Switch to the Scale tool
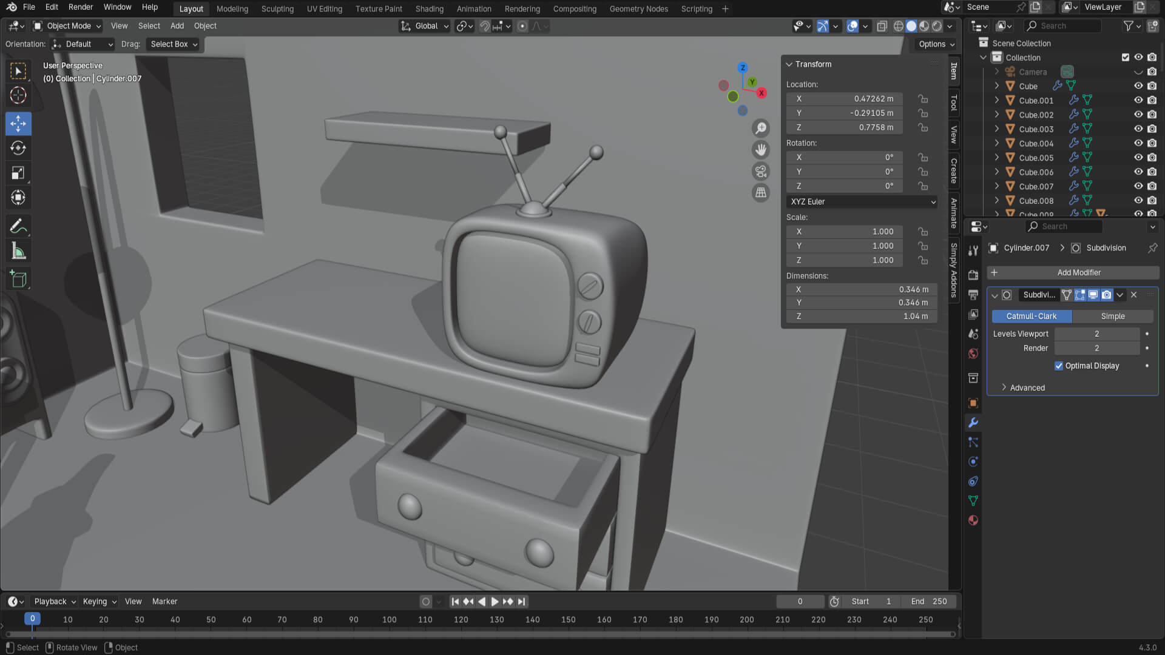 click(x=18, y=173)
